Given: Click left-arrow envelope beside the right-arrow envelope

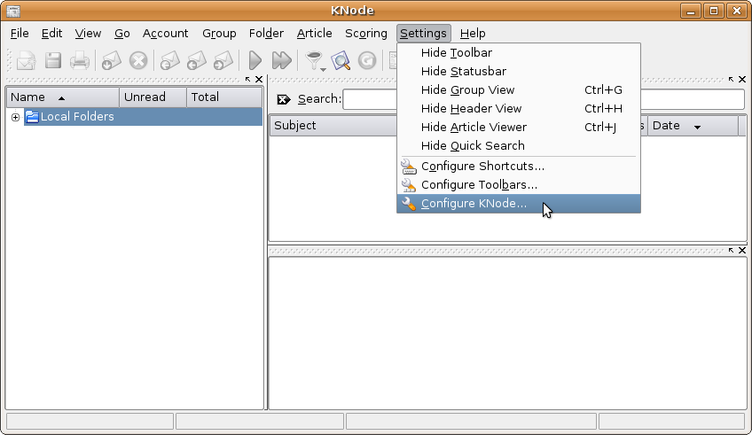Looking at the screenshot, I should [196, 61].
